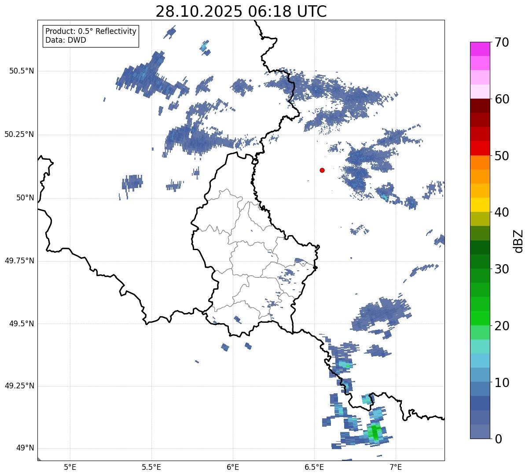Click the 5.5°E longitude tick label
The width and height of the screenshot is (529, 476).
[x=151, y=467]
